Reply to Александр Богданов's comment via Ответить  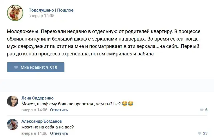[x=59, y=133]
